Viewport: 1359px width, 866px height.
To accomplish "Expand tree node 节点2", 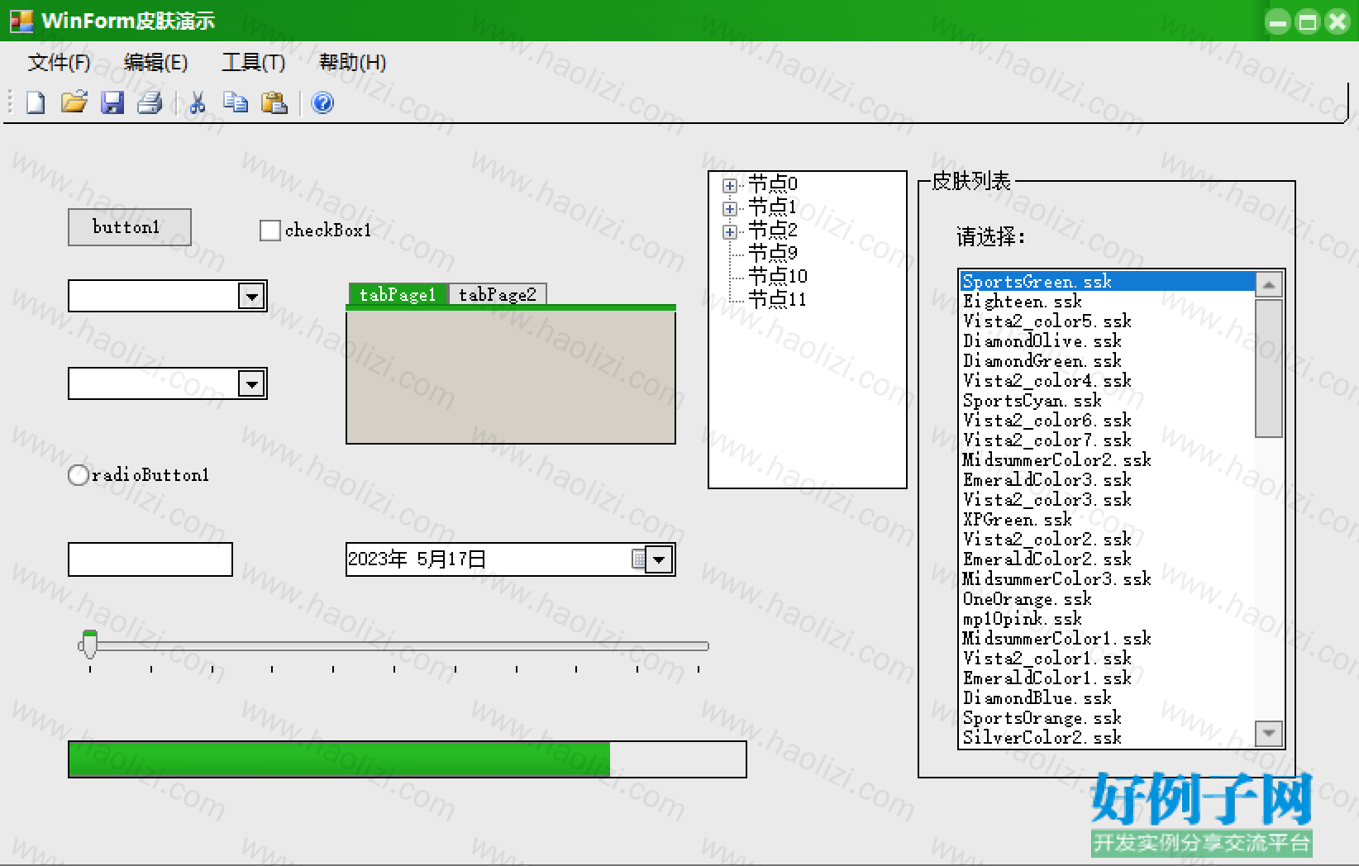I will tap(729, 231).
